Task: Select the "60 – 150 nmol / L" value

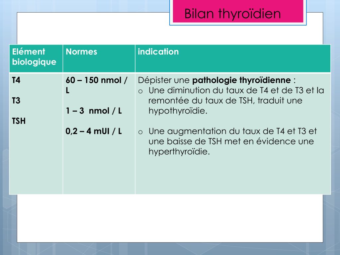Action: pos(97,85)
